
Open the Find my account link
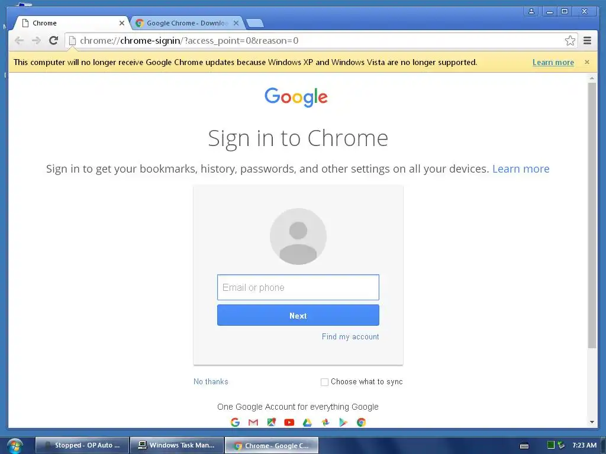click(x=350, y=336)
